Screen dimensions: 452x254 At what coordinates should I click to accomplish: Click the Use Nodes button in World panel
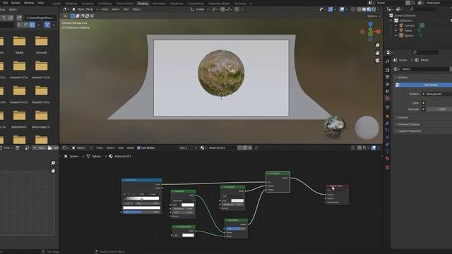423,85
